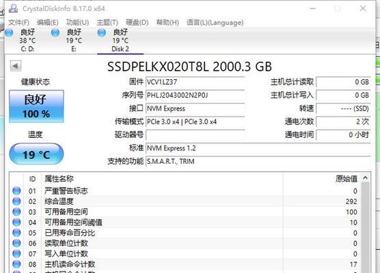Screen dimensions: 380x273
Task: Click the 主机总计写入 value 0 GB
Action: pos(343,95)
